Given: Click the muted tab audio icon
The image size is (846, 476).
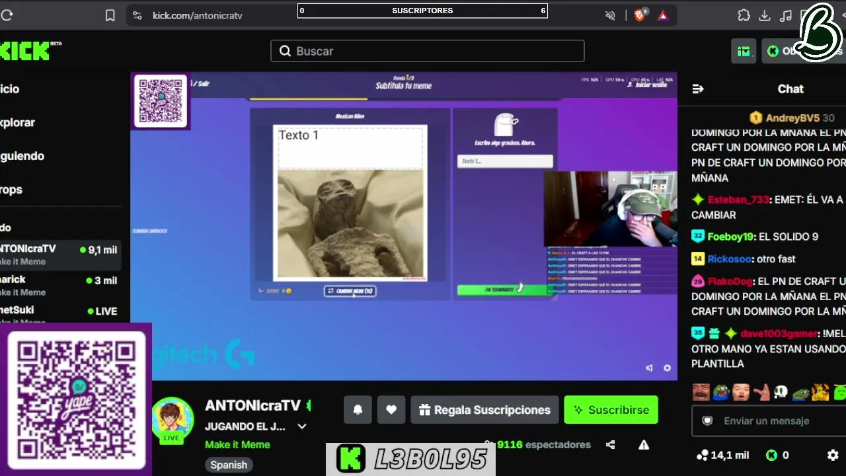Looking at the screenshot, I should point(611,15).
